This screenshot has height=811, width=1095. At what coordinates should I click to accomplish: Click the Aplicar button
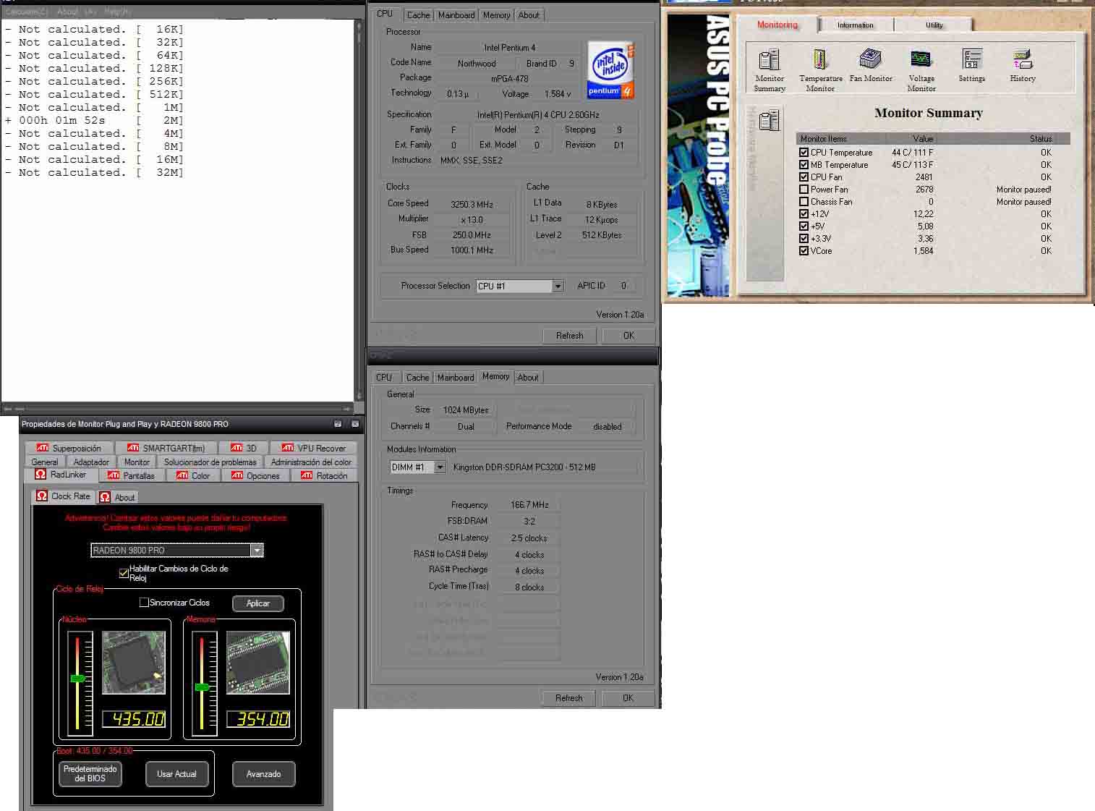[257, 603]
